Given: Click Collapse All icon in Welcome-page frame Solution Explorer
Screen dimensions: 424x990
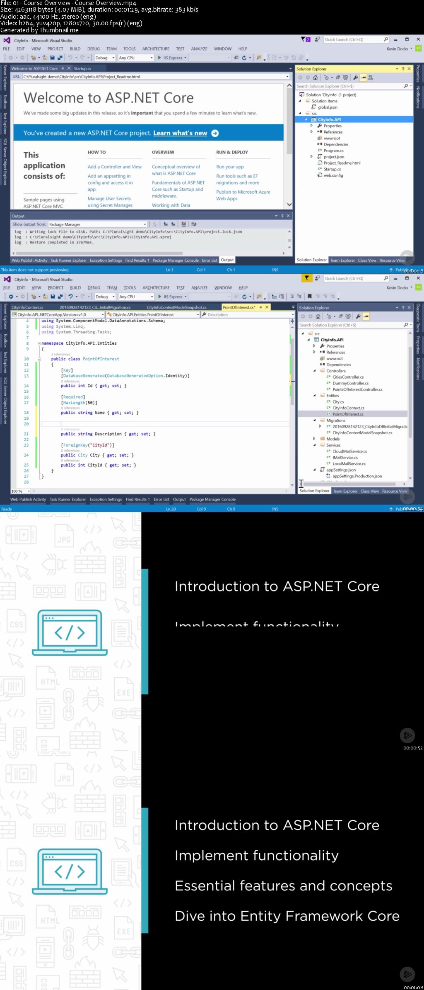Looking at the screenshot, I should tap(338, 78).
